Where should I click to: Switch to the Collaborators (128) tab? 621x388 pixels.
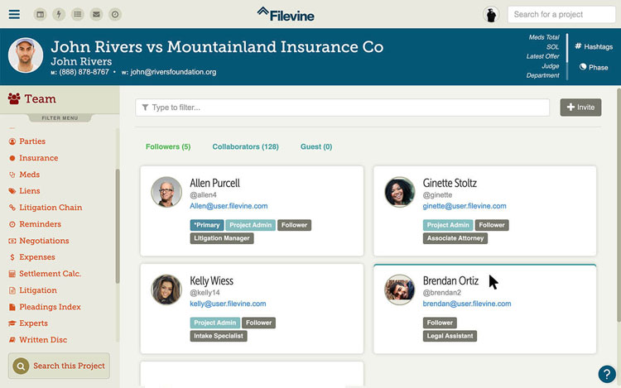tap(245, 146)
